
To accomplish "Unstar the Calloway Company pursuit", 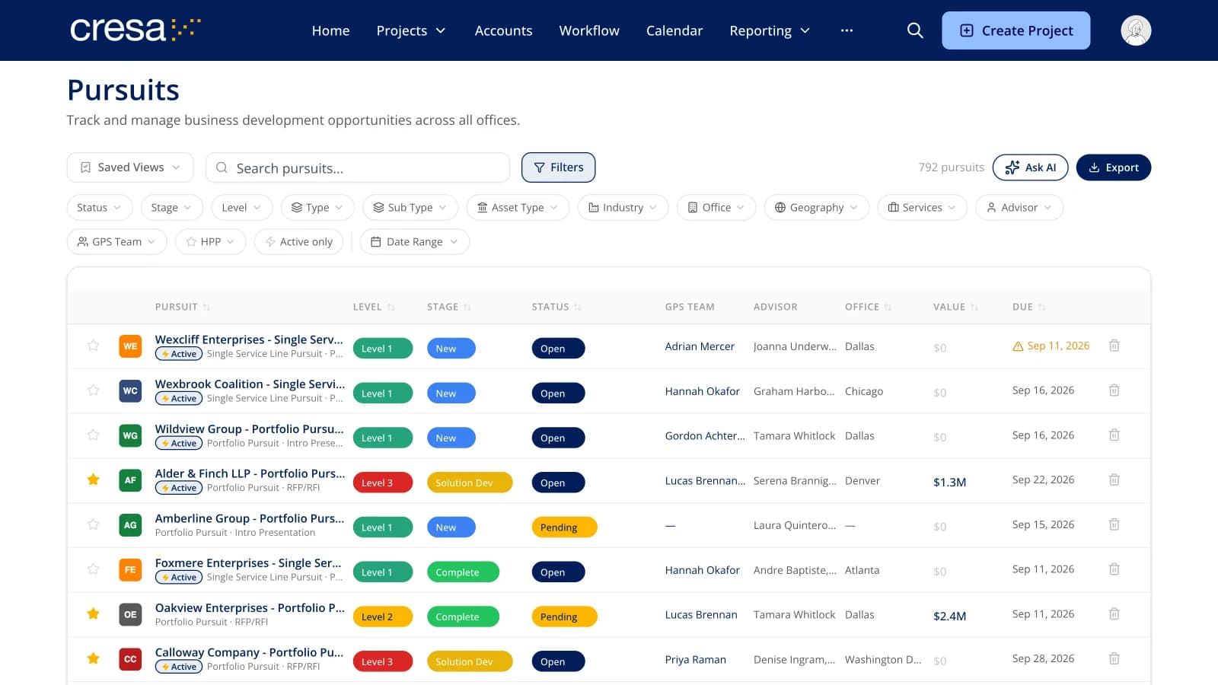I will [93, 658].
